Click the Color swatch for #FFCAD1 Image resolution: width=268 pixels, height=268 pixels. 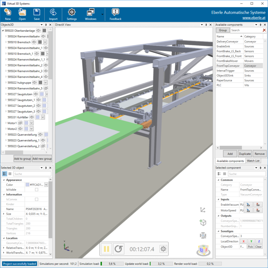pos(27,185)
